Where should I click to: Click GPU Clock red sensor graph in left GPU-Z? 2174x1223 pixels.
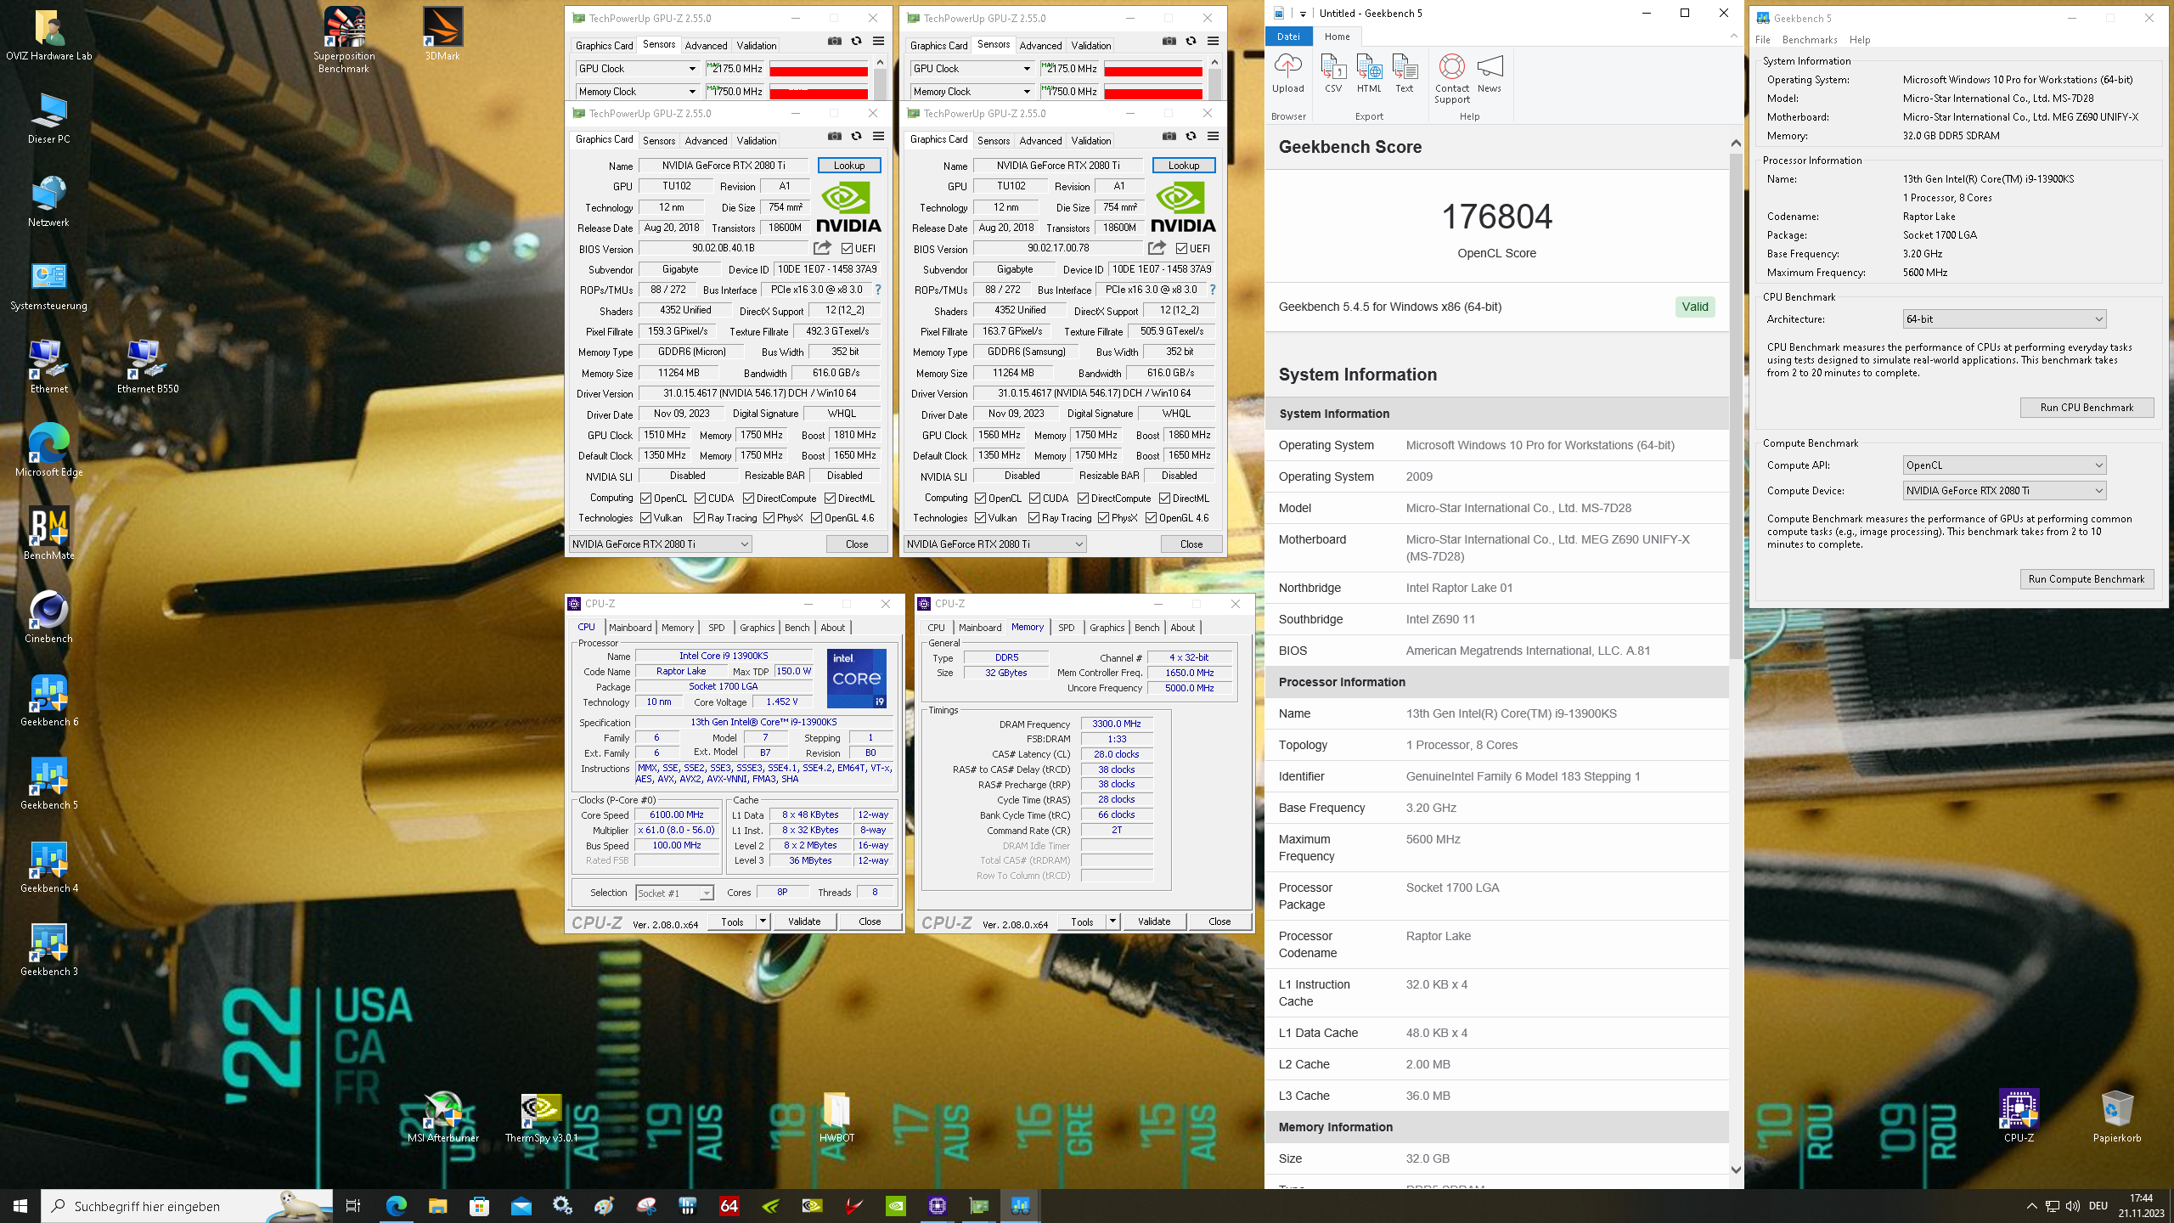coord(819,68)
